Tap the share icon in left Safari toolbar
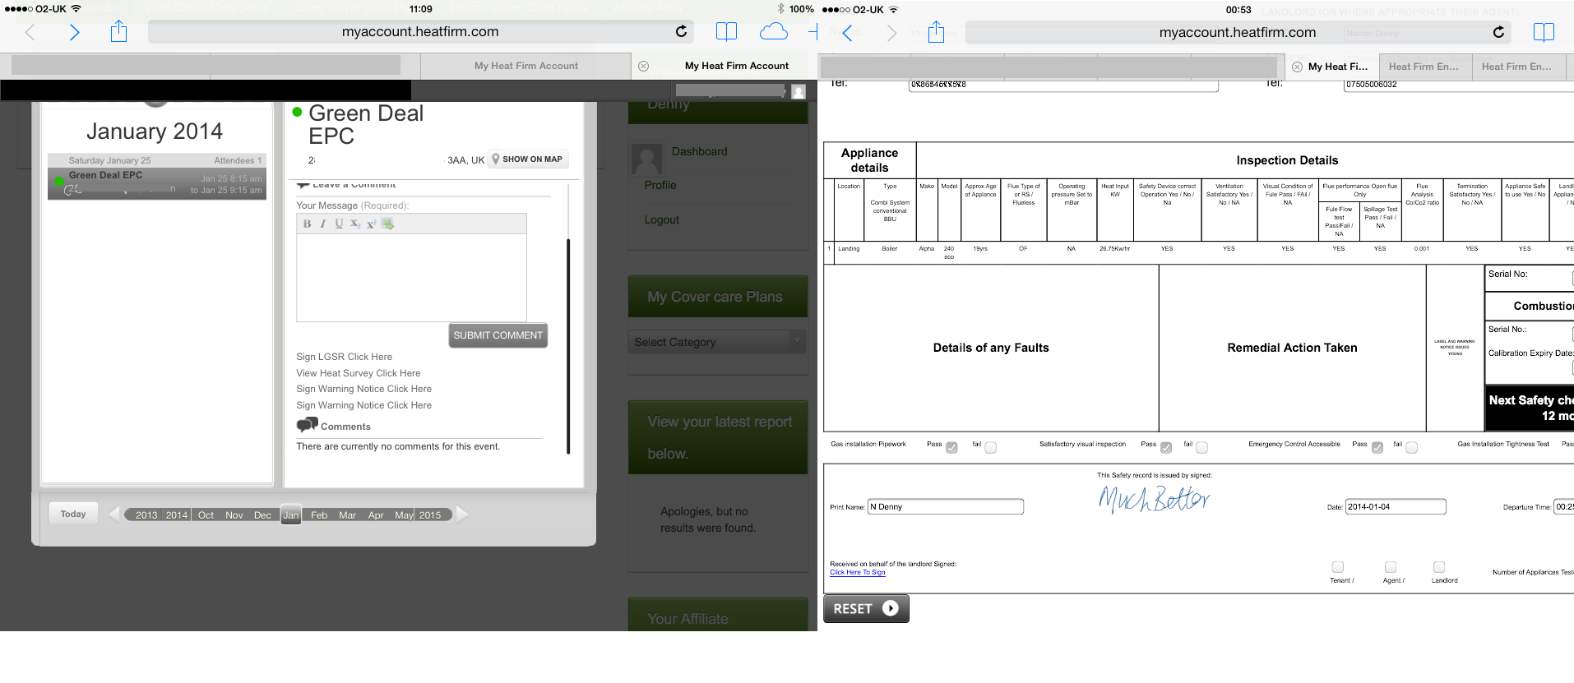The width and height of the screenshot is (1574, 683). click(119, 32)
